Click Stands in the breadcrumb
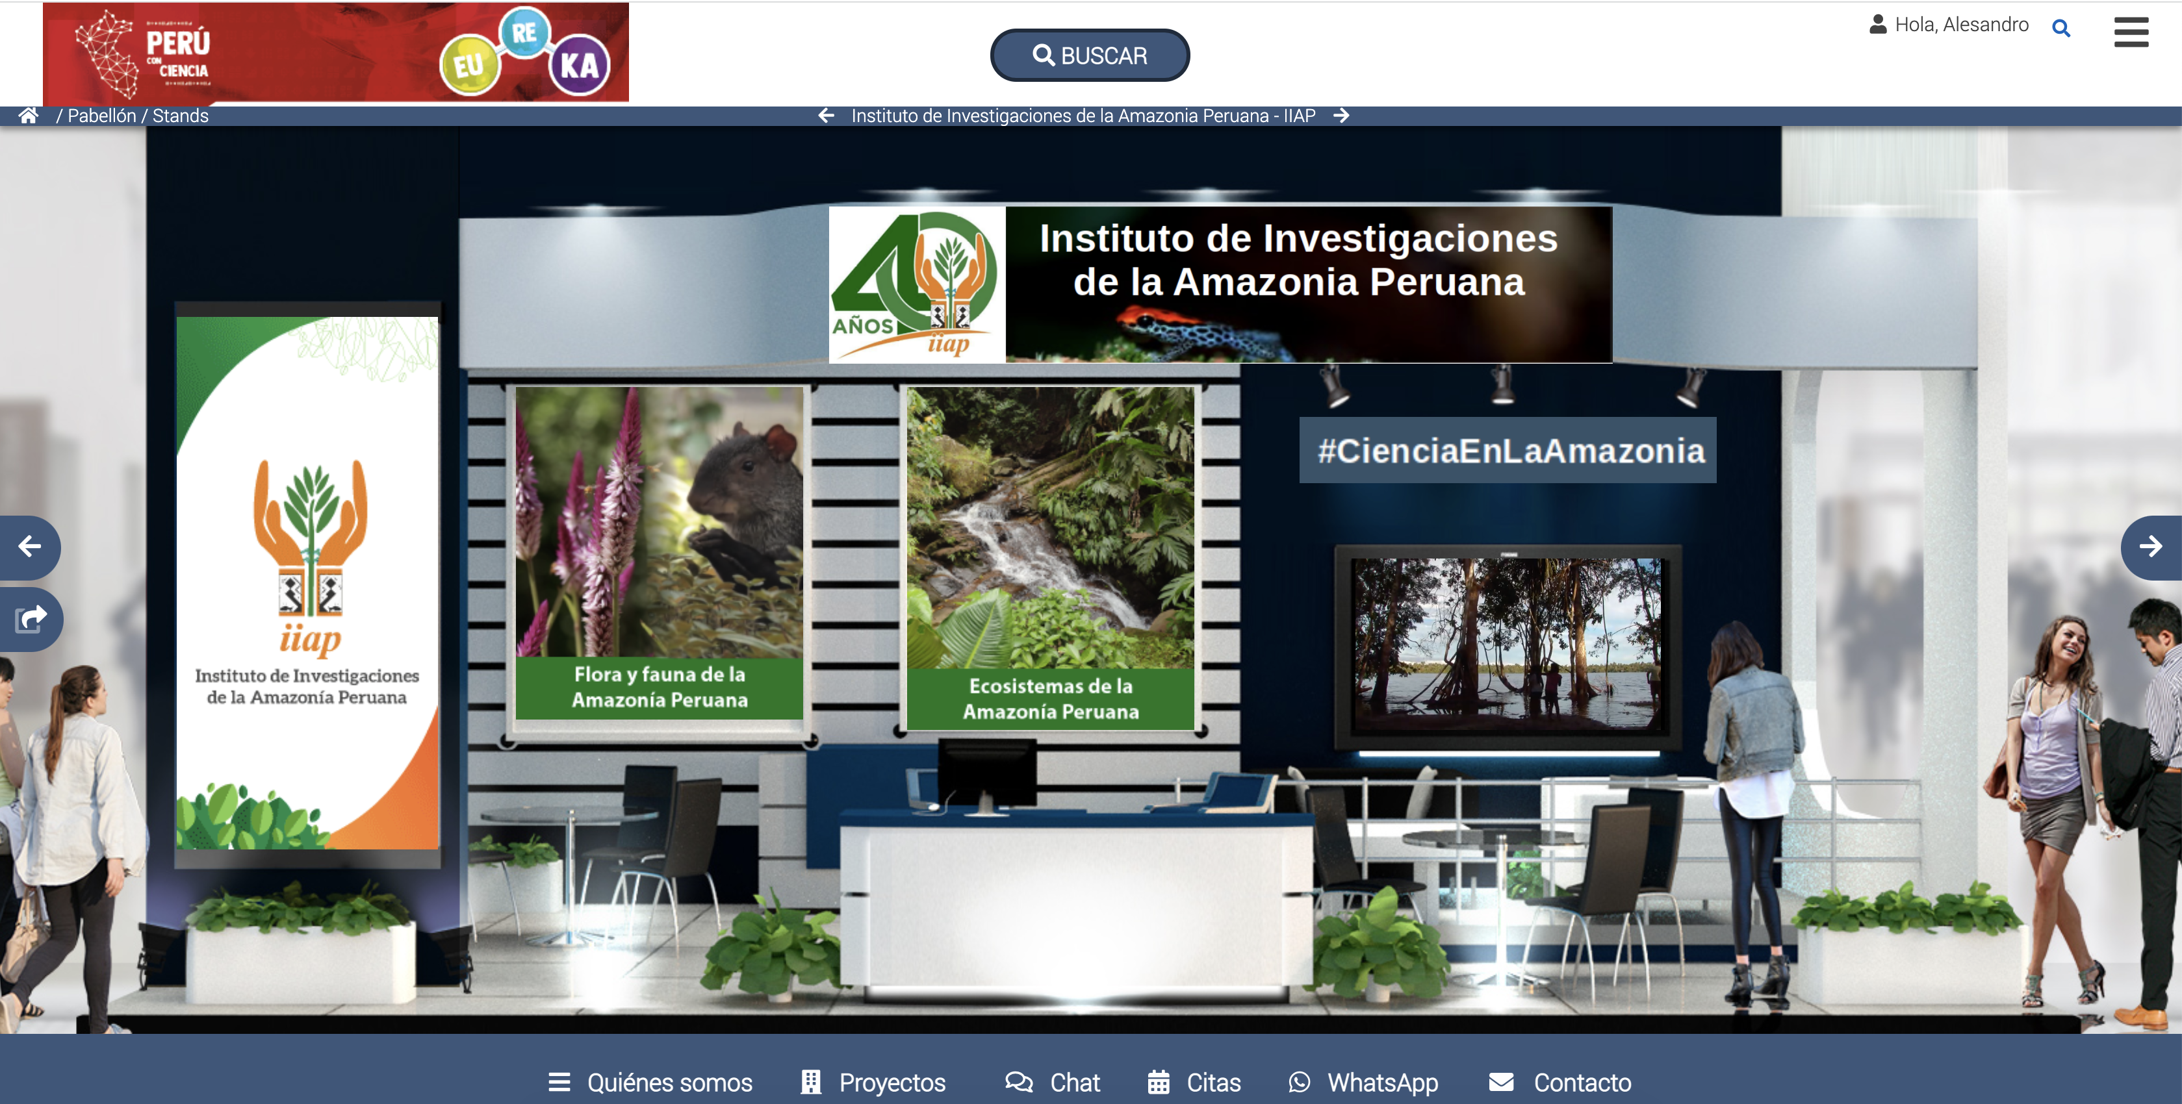 coord(181,115)
